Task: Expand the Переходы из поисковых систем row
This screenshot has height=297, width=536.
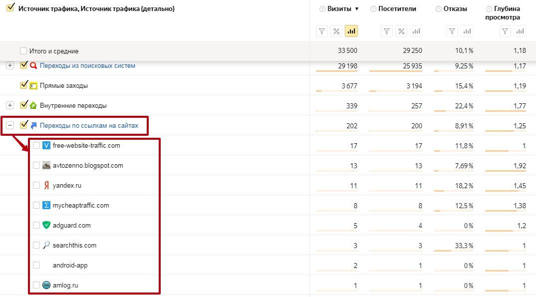Action: click(10, 65)
